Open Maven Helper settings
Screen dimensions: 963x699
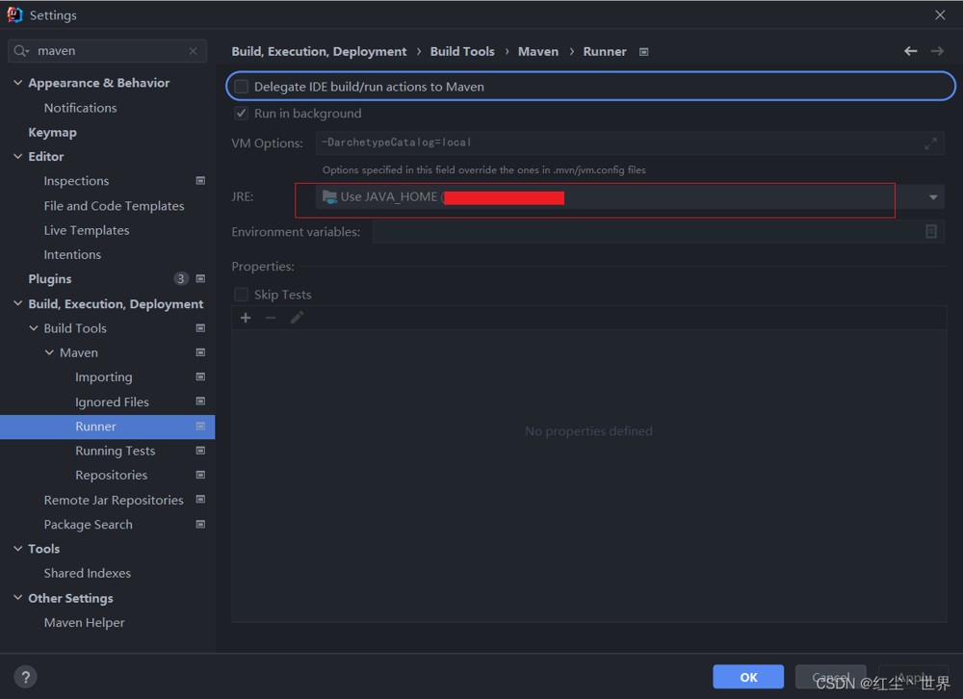(84, 622)
